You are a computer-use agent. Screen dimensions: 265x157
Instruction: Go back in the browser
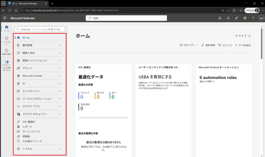[x=4, y=10]
